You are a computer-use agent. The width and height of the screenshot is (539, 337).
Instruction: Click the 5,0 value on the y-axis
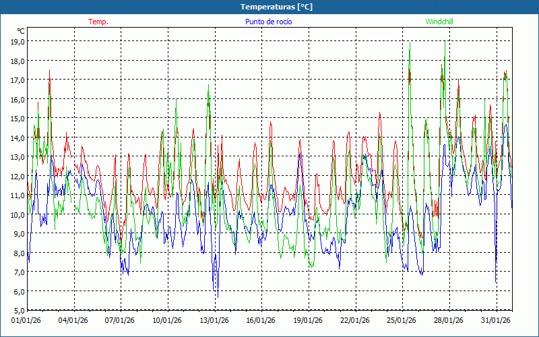[x=18, y=311]
